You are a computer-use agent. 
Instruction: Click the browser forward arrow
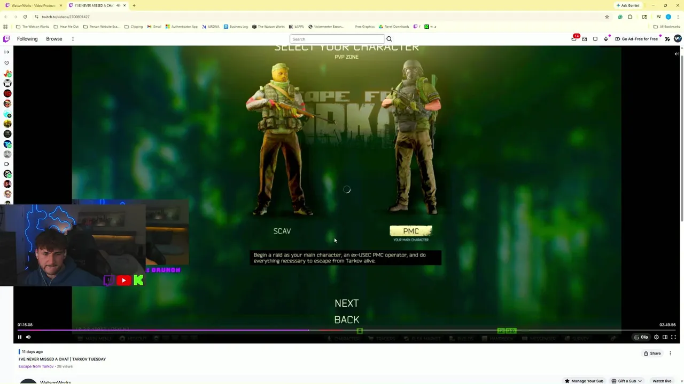click(15, 17)
